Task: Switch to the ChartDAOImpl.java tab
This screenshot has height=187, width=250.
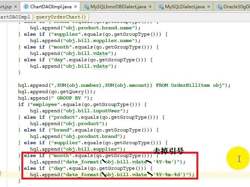Action: 49,6
